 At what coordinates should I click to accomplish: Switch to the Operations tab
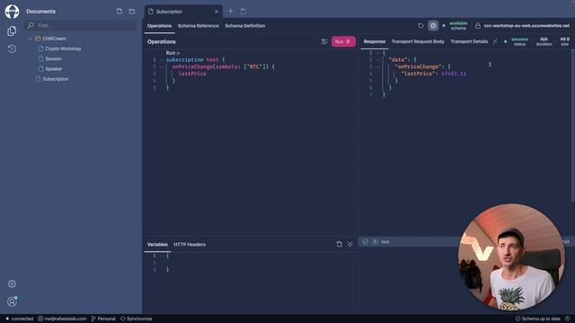[160, 26]
